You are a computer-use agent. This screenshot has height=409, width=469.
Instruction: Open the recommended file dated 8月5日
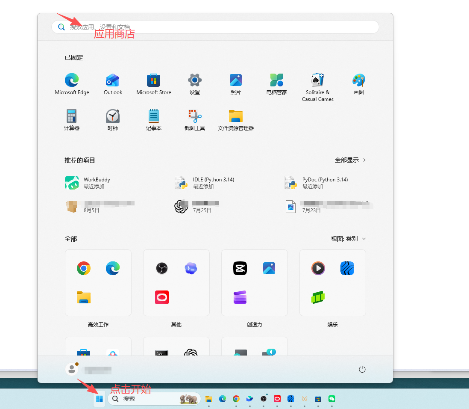point(100,207)
